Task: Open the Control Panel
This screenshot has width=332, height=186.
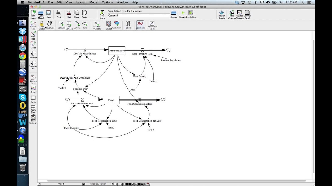Action: 247,14
